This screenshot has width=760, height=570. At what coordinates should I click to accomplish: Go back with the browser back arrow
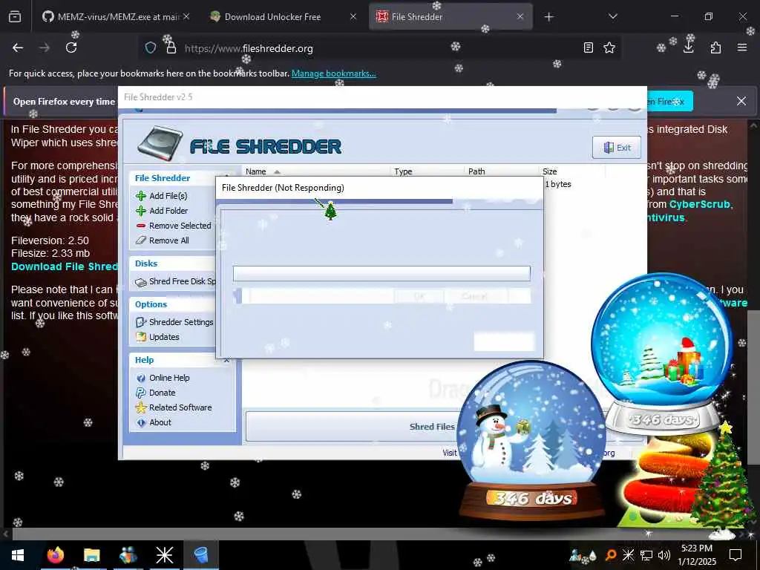coord(18,47)
